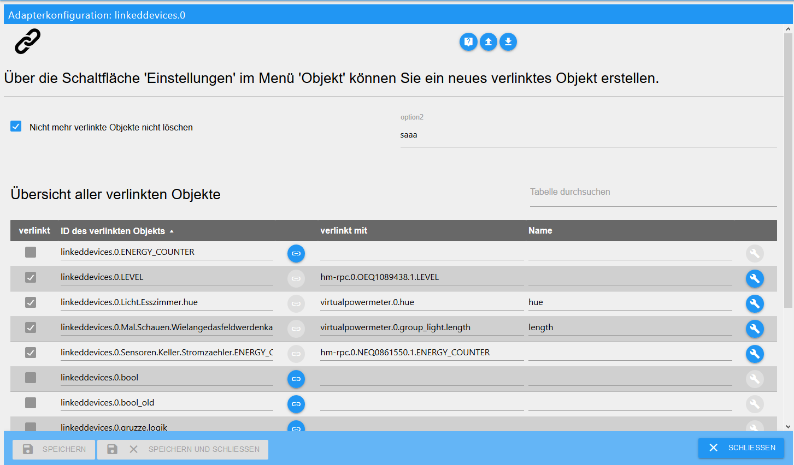
Task: Edit ID field linkeddevices.0.Licht.Esszimmer.hue
Action: [167, 302]
